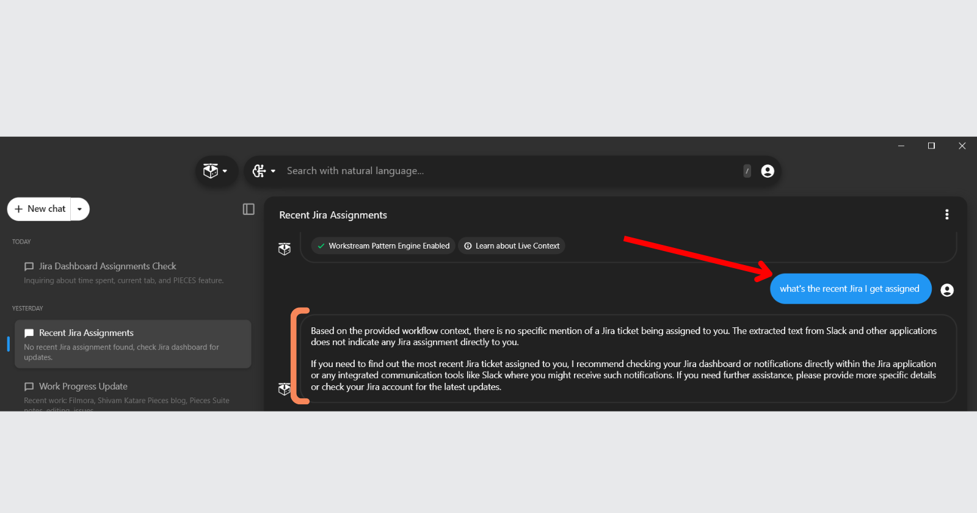
Task: Click chat icon beside Work Progress Update
Action: [29, 387]
